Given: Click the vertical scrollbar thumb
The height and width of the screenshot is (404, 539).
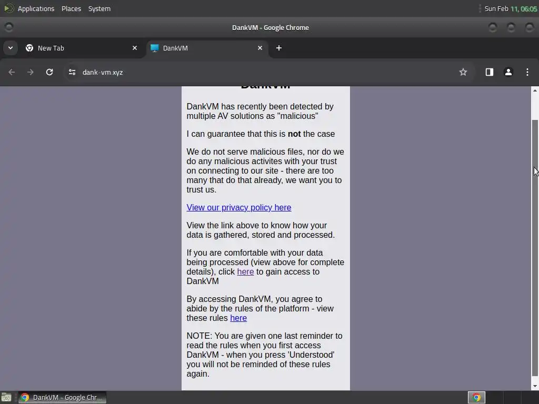Looking at the screenshot, I should [535, 247].
